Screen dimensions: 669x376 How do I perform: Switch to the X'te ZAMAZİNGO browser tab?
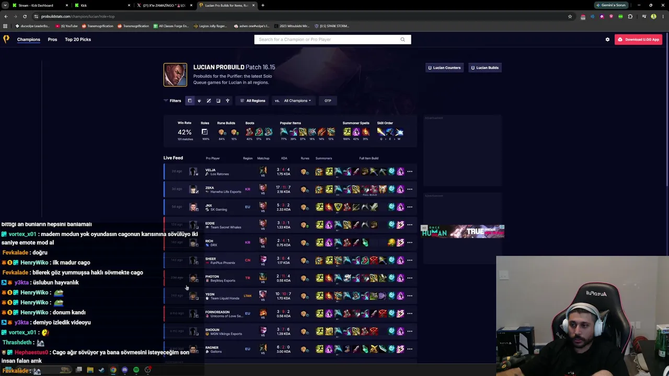(165, 5)
